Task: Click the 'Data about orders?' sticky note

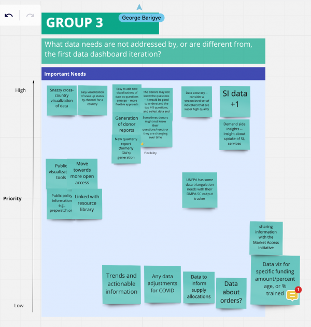Action: [231, 293]
